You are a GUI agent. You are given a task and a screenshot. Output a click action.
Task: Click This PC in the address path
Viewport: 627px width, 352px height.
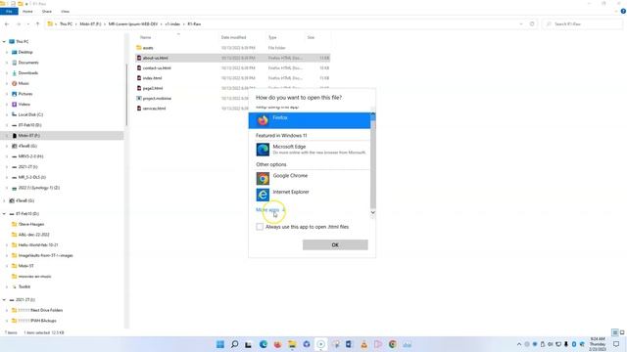[x=66, y=24]
